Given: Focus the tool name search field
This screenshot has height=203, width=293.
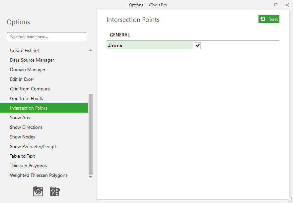Looking at the screenshot, I should [x=46, y=37].
